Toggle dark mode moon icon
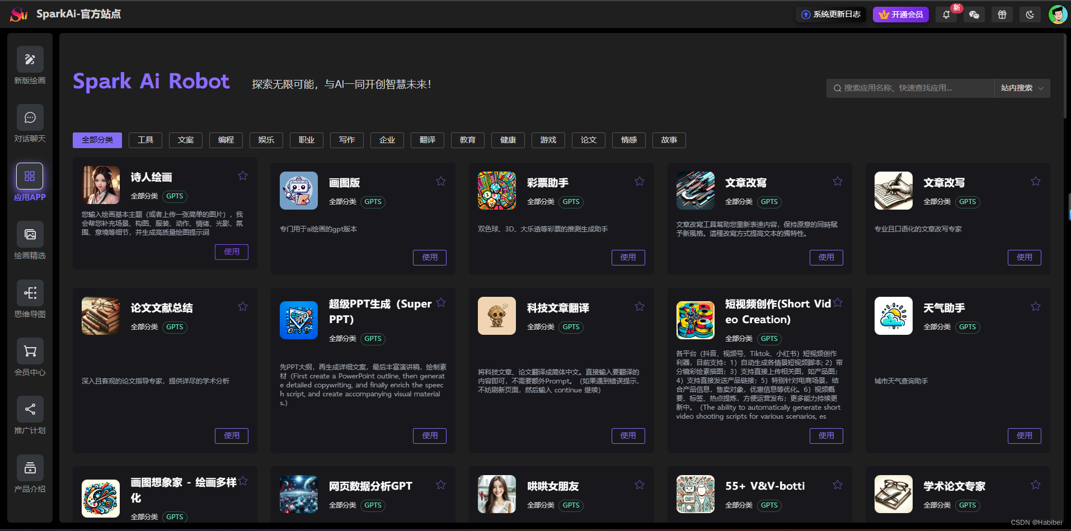1071x531 pixels. pos(1030,15)
